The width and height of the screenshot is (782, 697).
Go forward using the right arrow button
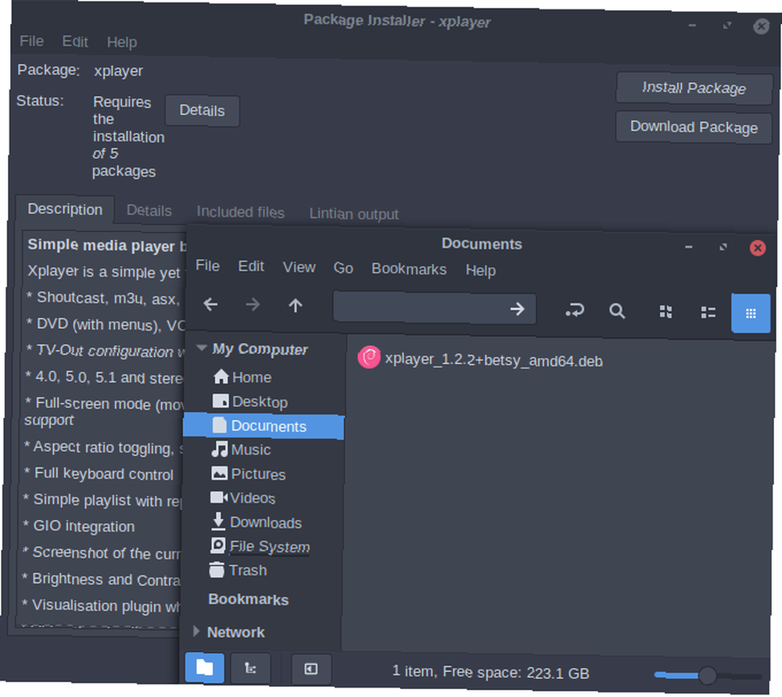click(253, 304)
